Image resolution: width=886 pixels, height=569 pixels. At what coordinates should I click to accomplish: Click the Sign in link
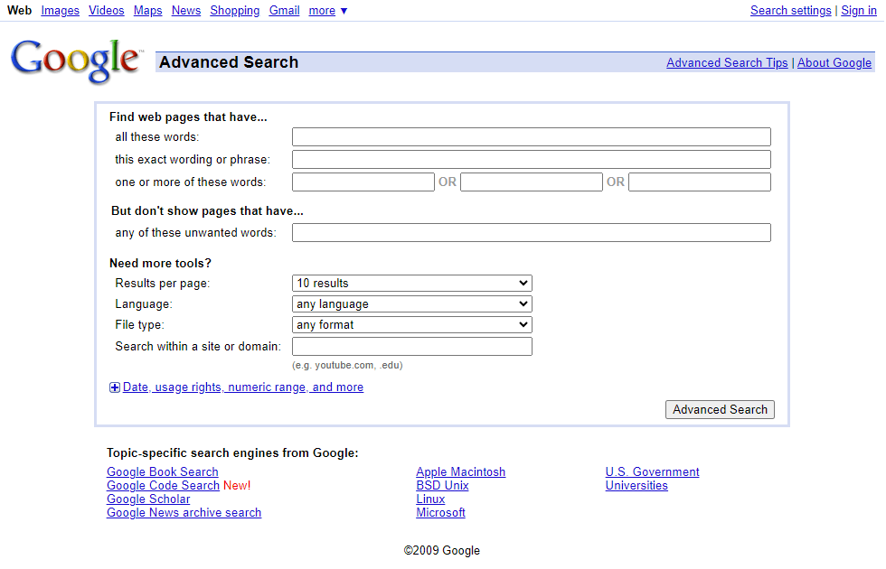pos(859,10)
